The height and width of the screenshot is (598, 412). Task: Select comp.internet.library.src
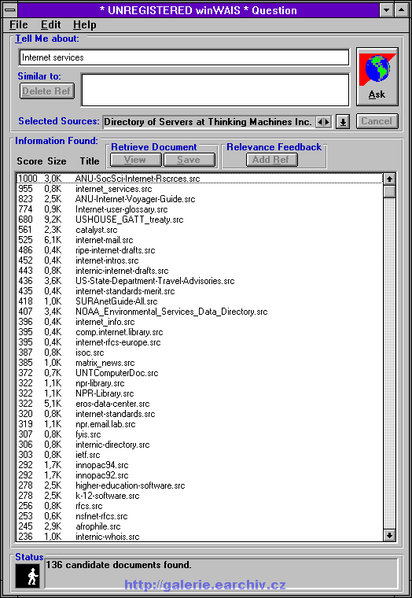[200, 332]
